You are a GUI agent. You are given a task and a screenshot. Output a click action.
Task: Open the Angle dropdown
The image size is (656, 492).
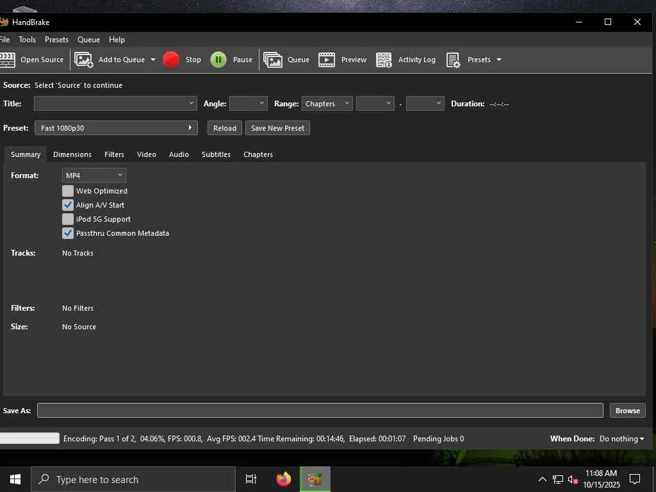249,103
